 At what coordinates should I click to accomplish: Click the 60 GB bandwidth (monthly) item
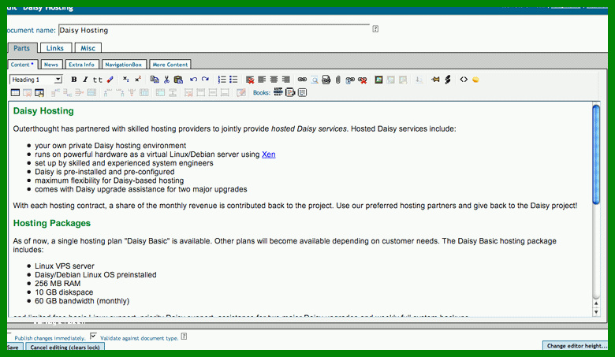tap(82, 301)
